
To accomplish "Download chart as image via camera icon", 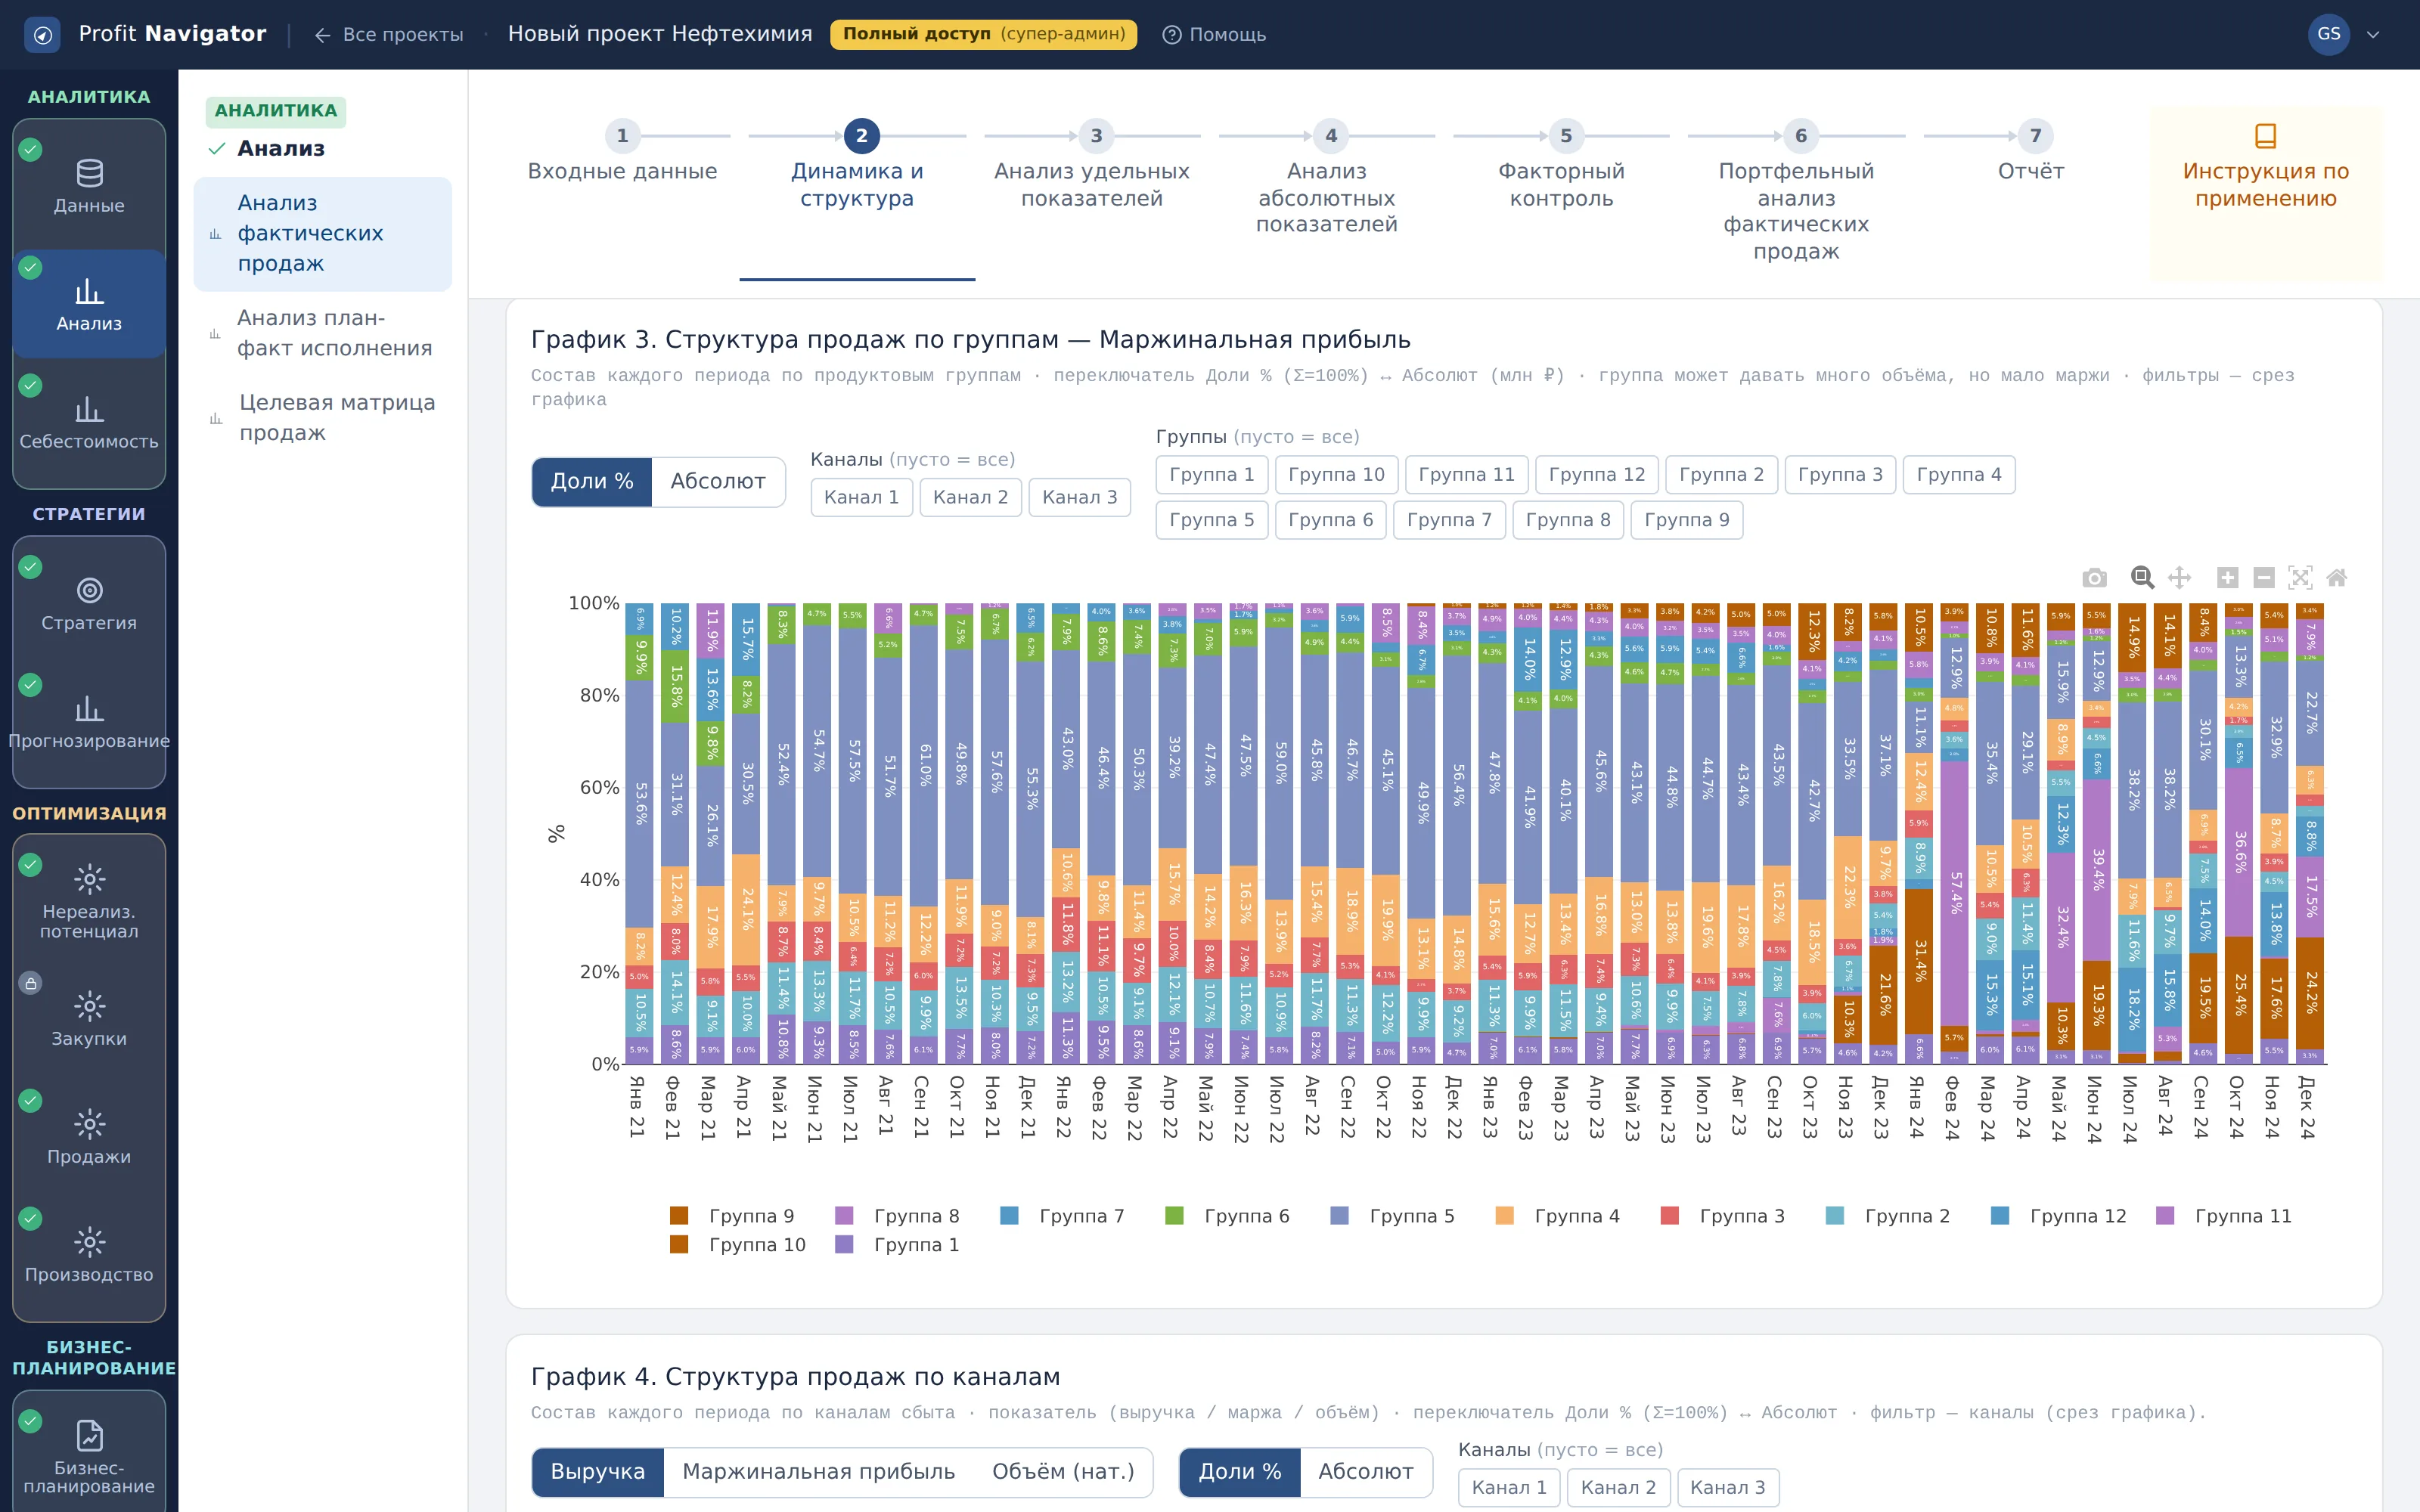I will coord(2094,578).
